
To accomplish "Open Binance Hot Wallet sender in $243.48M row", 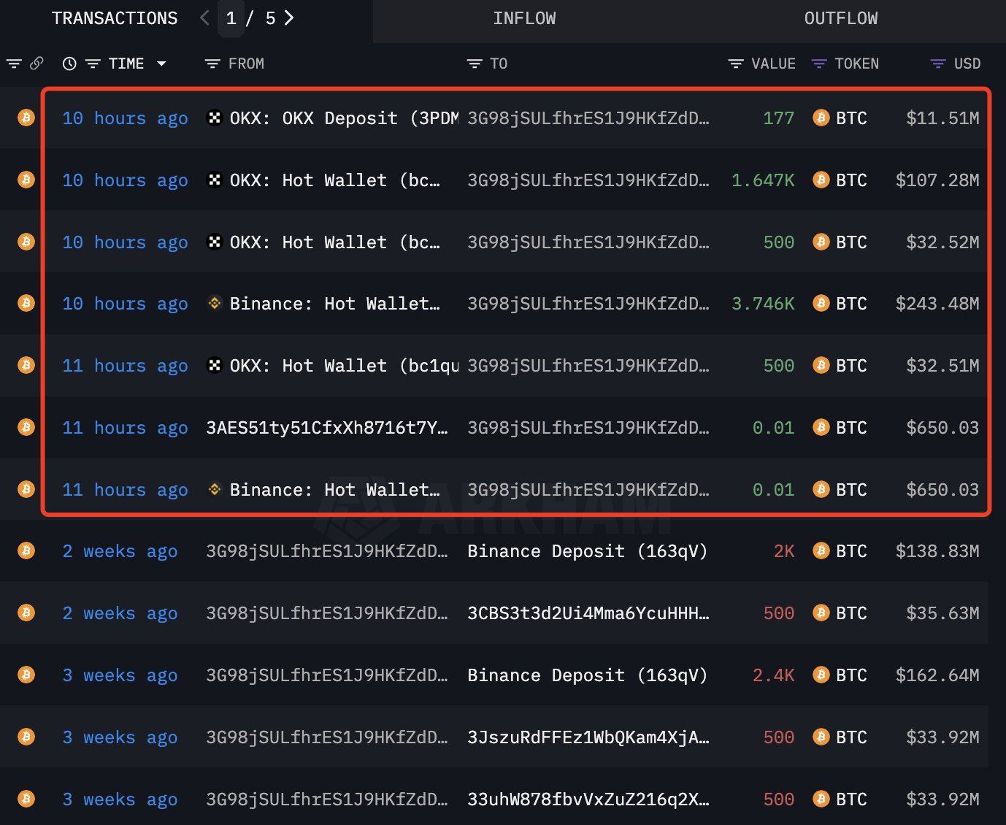I will (335, 304).
